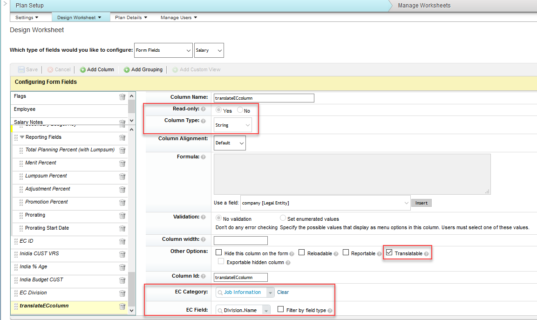This screenshot has width=537, height=320.
Task: Check Hide this column on the form
Action: click(x=218, y=252)
